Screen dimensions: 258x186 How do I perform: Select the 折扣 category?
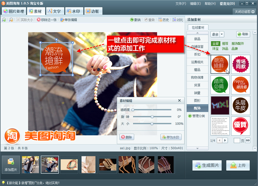(197, 54)
